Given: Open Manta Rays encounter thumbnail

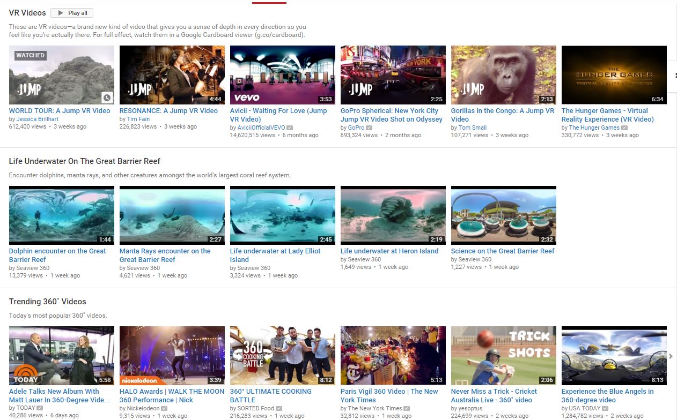Looking at the screenshot, I should tap(172, 215).
